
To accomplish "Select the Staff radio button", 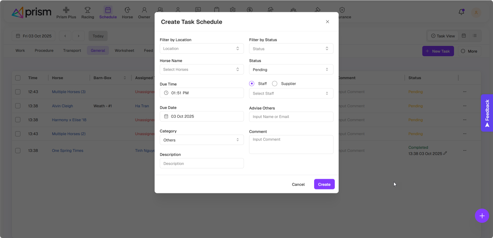I will 252,84.
